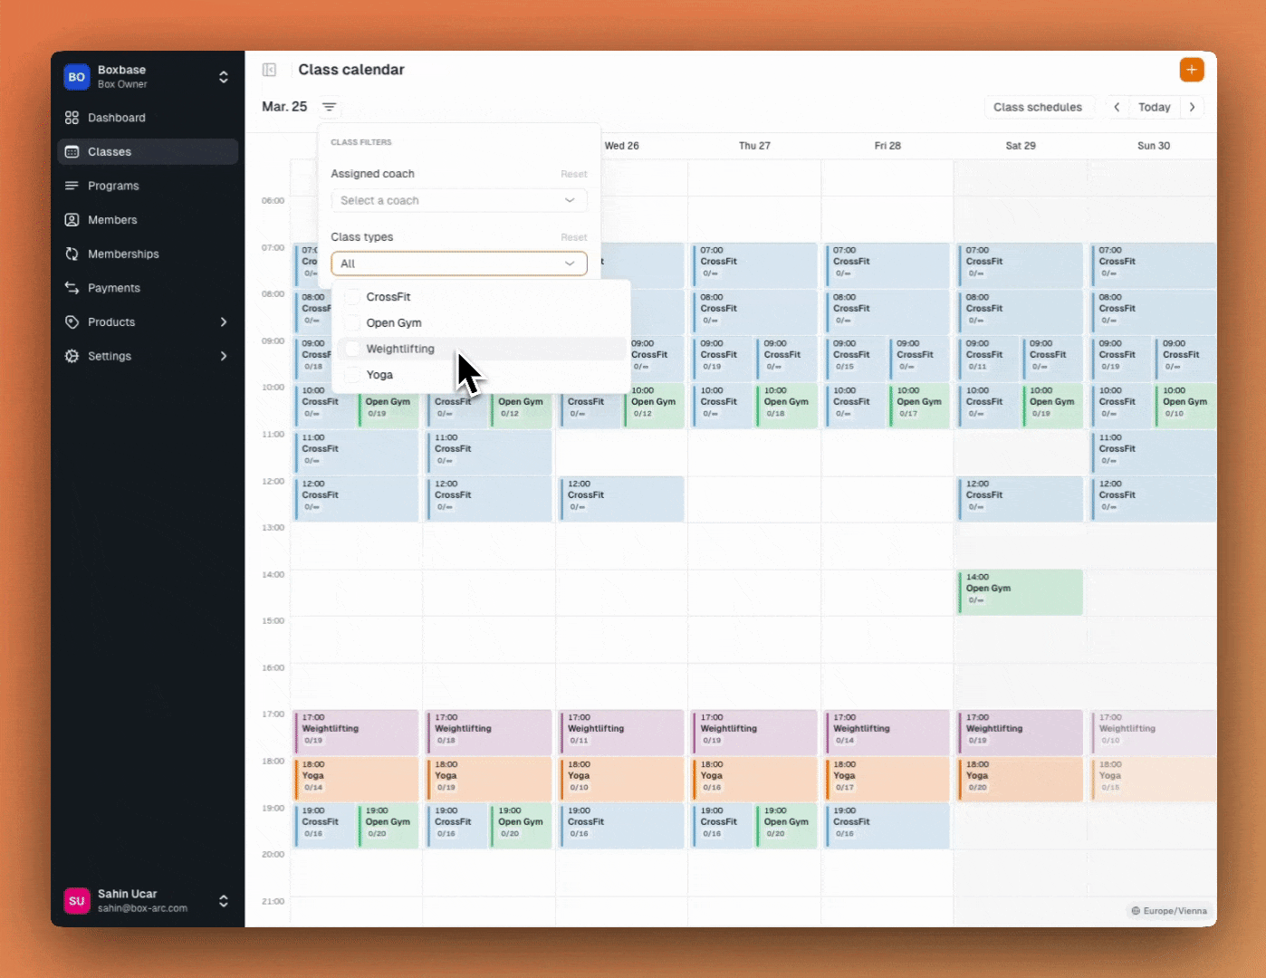
Task: Check the Weightlifting class type checkbox
Action: click(352, 349)
